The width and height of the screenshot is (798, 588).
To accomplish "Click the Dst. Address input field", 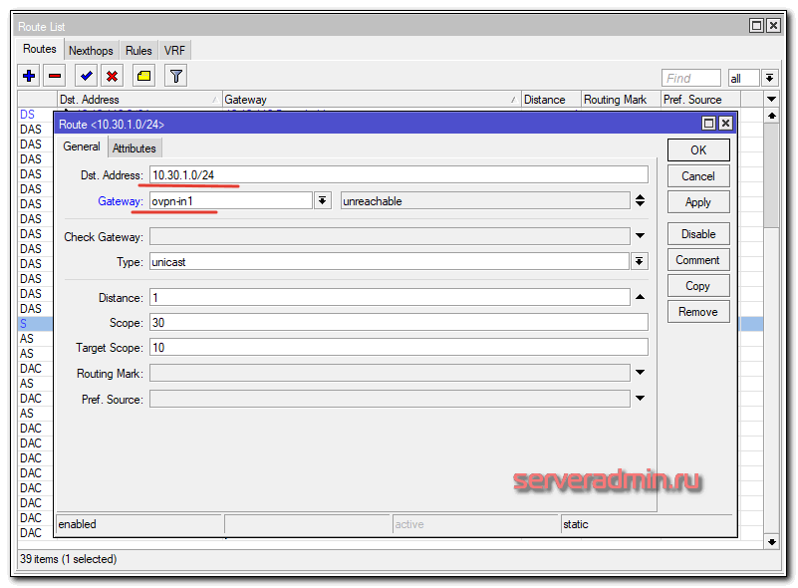I will tap(399, 175).
